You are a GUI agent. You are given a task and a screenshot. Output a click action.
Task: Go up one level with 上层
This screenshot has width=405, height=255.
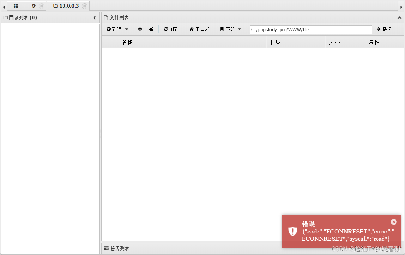point(145,29)
